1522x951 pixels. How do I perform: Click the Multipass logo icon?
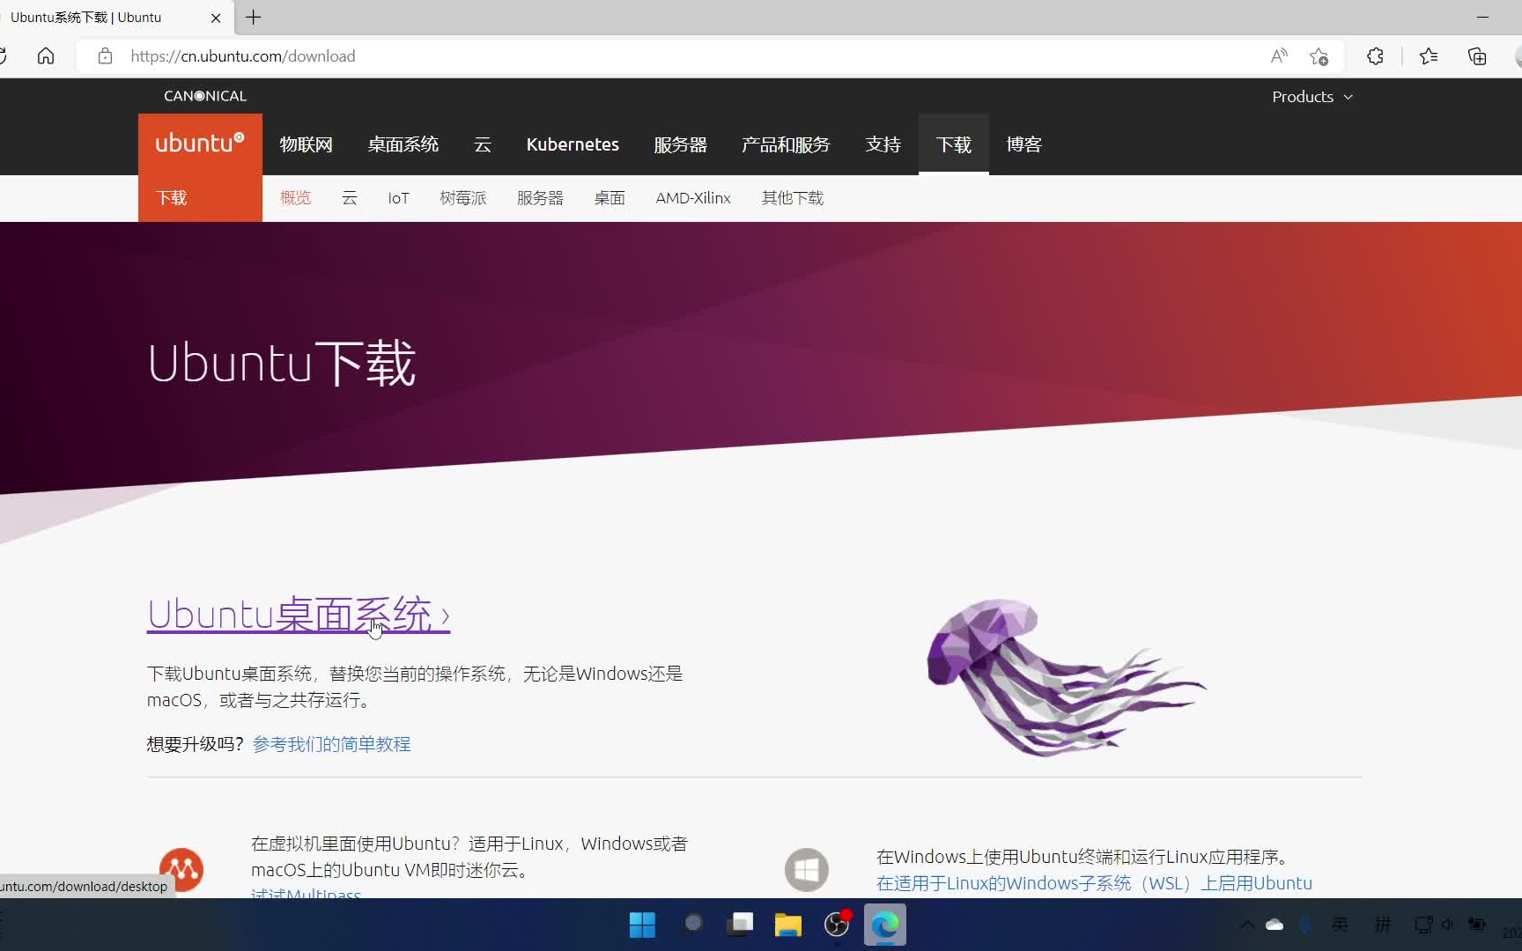pyautogui.click(x=181, y=870)
